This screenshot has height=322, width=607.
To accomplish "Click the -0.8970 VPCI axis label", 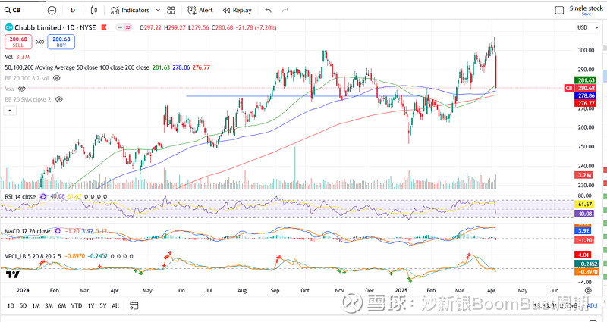I will point(587,272).
